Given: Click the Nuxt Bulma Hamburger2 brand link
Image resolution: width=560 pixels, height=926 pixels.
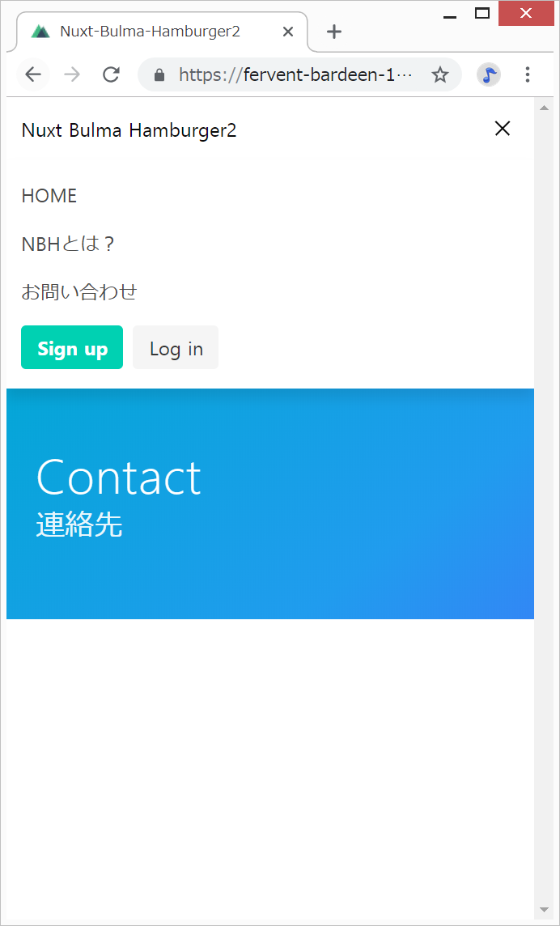Looking at the screenshot, I should click(x=129, y=130).
